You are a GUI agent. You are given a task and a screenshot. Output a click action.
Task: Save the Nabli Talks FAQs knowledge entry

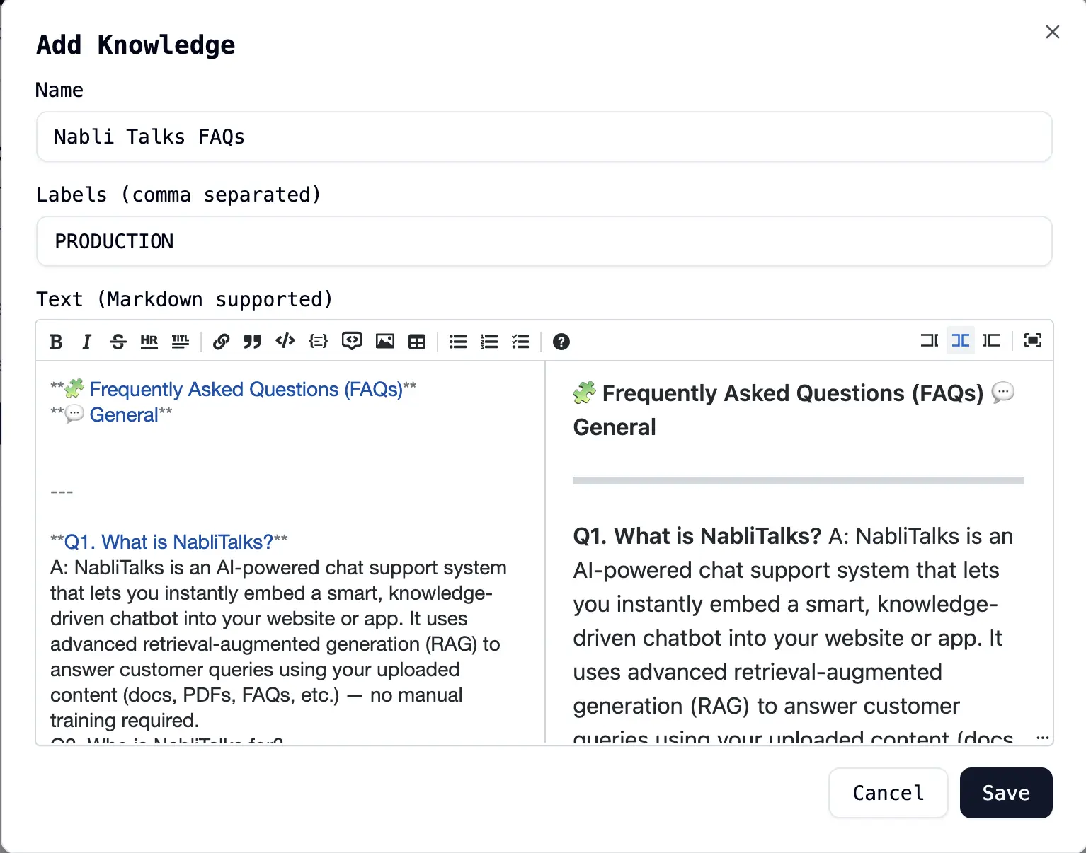pyautogui.click(x=1005, y=793)
